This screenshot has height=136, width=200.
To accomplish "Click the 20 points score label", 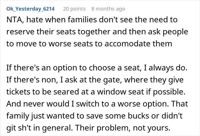I will click(x=74, y=9).
